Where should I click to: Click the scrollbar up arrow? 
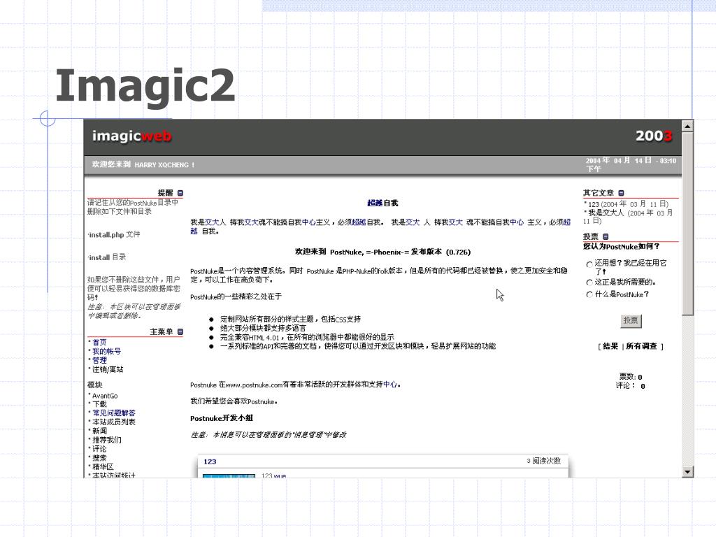coord(688,126)
